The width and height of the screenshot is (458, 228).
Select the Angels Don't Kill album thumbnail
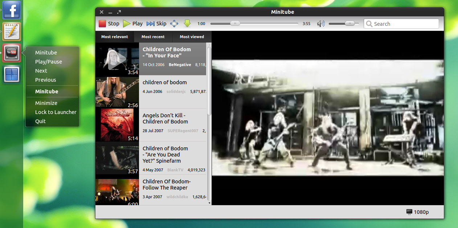pyautogui.click(x=117, y=125)
